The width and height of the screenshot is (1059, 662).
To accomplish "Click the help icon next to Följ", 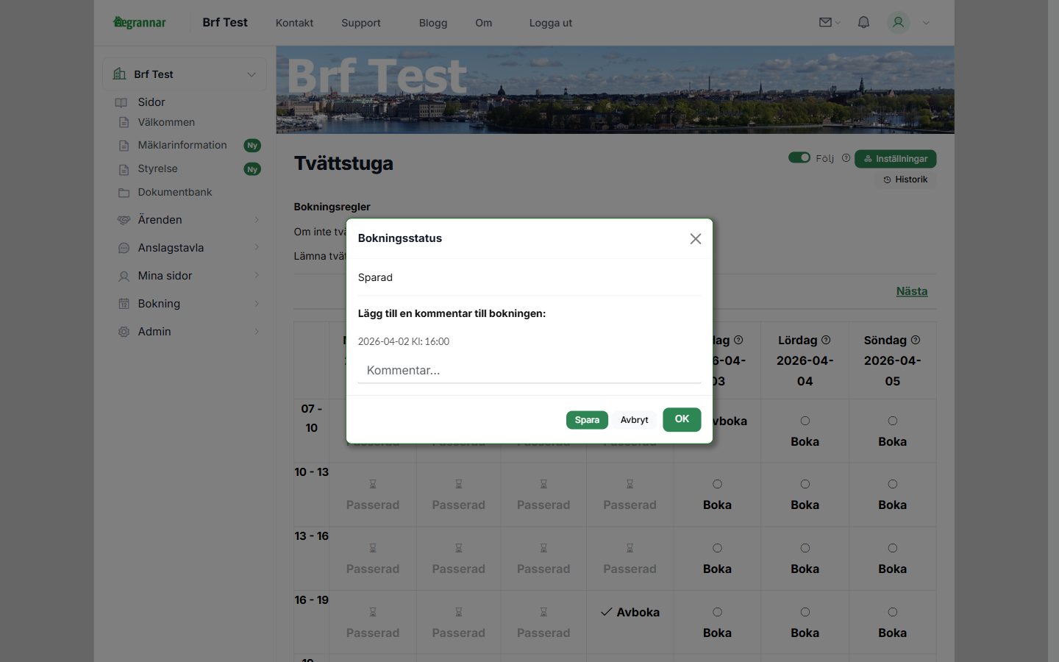I will [846, 157].
